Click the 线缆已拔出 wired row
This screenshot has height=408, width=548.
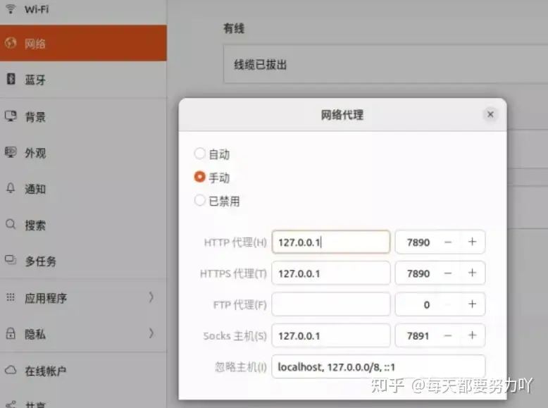pos(385,64)
